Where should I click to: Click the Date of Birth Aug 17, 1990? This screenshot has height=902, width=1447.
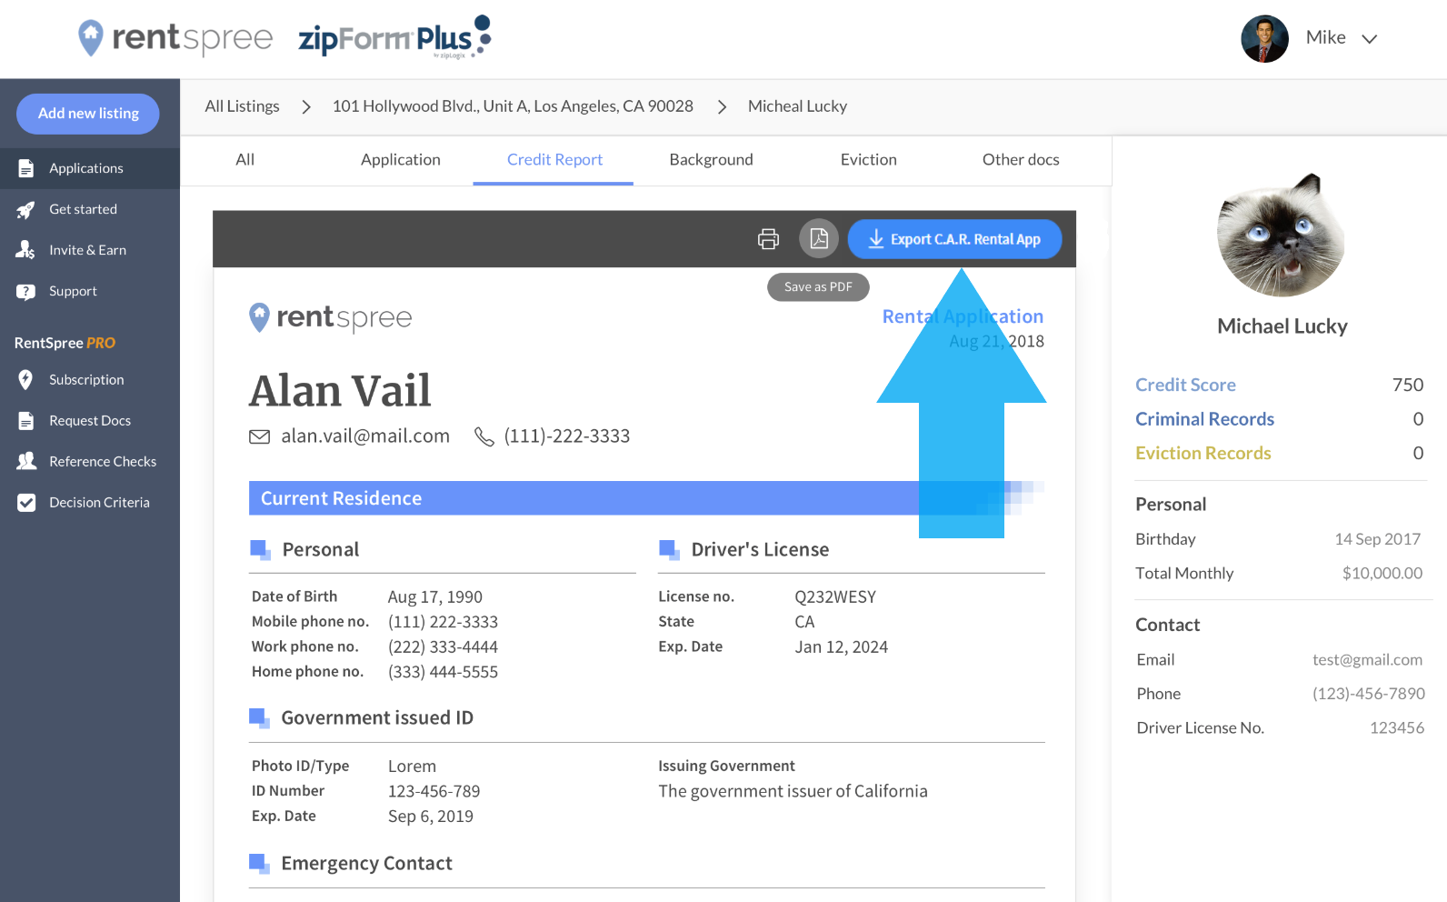click(434, 597)
